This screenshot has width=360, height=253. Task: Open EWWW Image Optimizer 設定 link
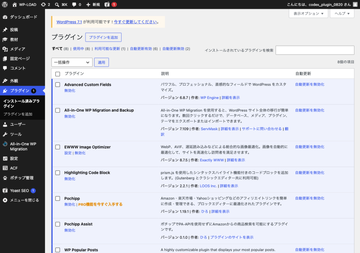68,153
